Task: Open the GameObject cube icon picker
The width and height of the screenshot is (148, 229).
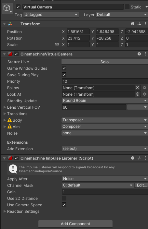Action: [8, 9]
